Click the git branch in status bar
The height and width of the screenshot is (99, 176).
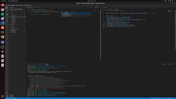[8, 98]
